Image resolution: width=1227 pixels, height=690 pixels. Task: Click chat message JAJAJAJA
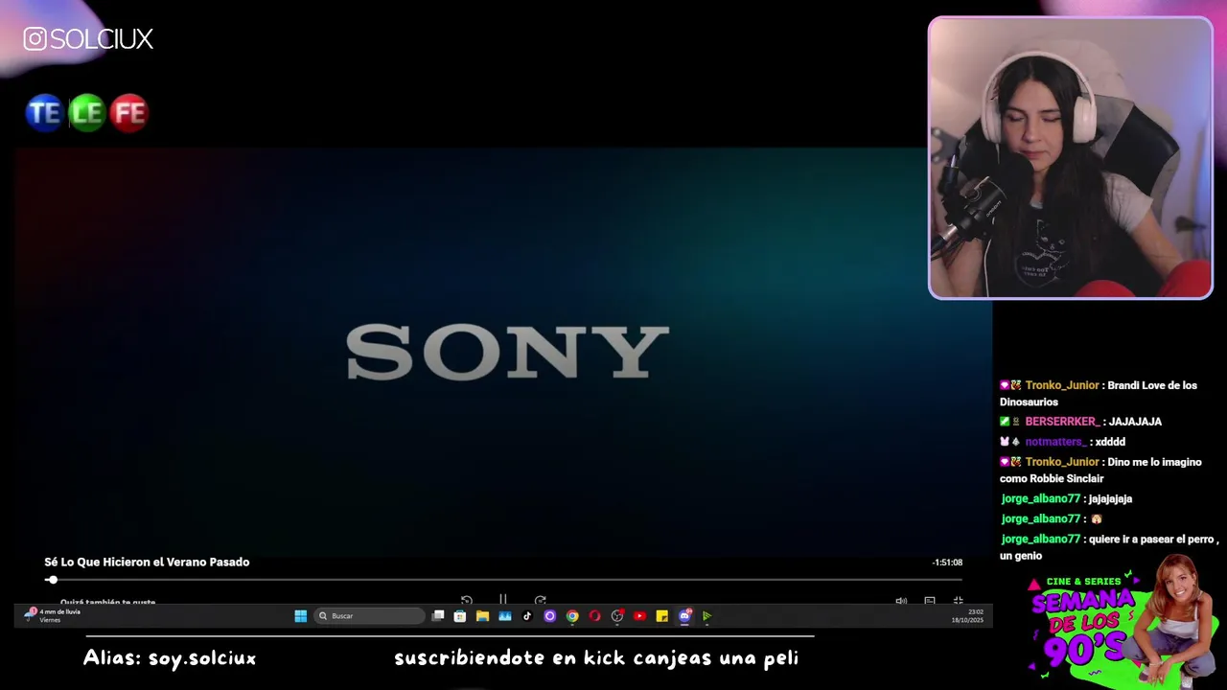click(x=1135, y=422)
